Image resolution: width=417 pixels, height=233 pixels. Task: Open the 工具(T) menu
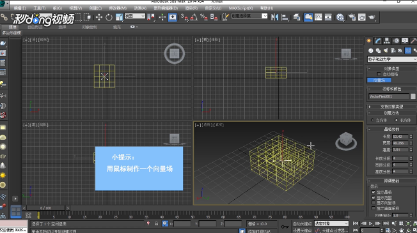(40, 8)
